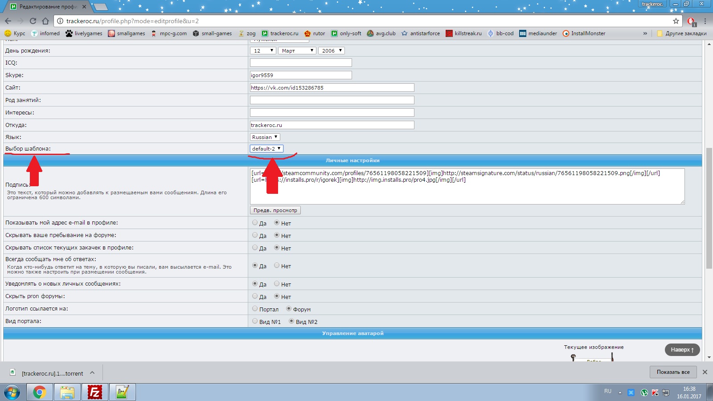Image resolution: width=713 pixels, height=401 pixels.
Task: Open Chrome from the taskbar
Action: (40, 393)
